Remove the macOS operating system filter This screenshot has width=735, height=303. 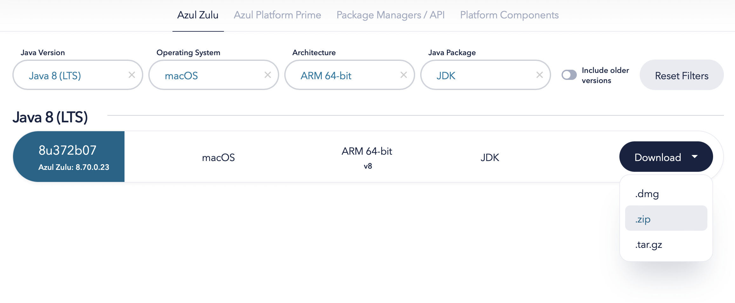coord(267,75)
